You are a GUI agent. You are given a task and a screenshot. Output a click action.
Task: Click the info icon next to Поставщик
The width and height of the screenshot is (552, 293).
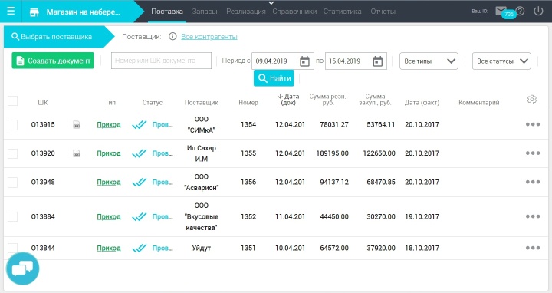[172, 36]
